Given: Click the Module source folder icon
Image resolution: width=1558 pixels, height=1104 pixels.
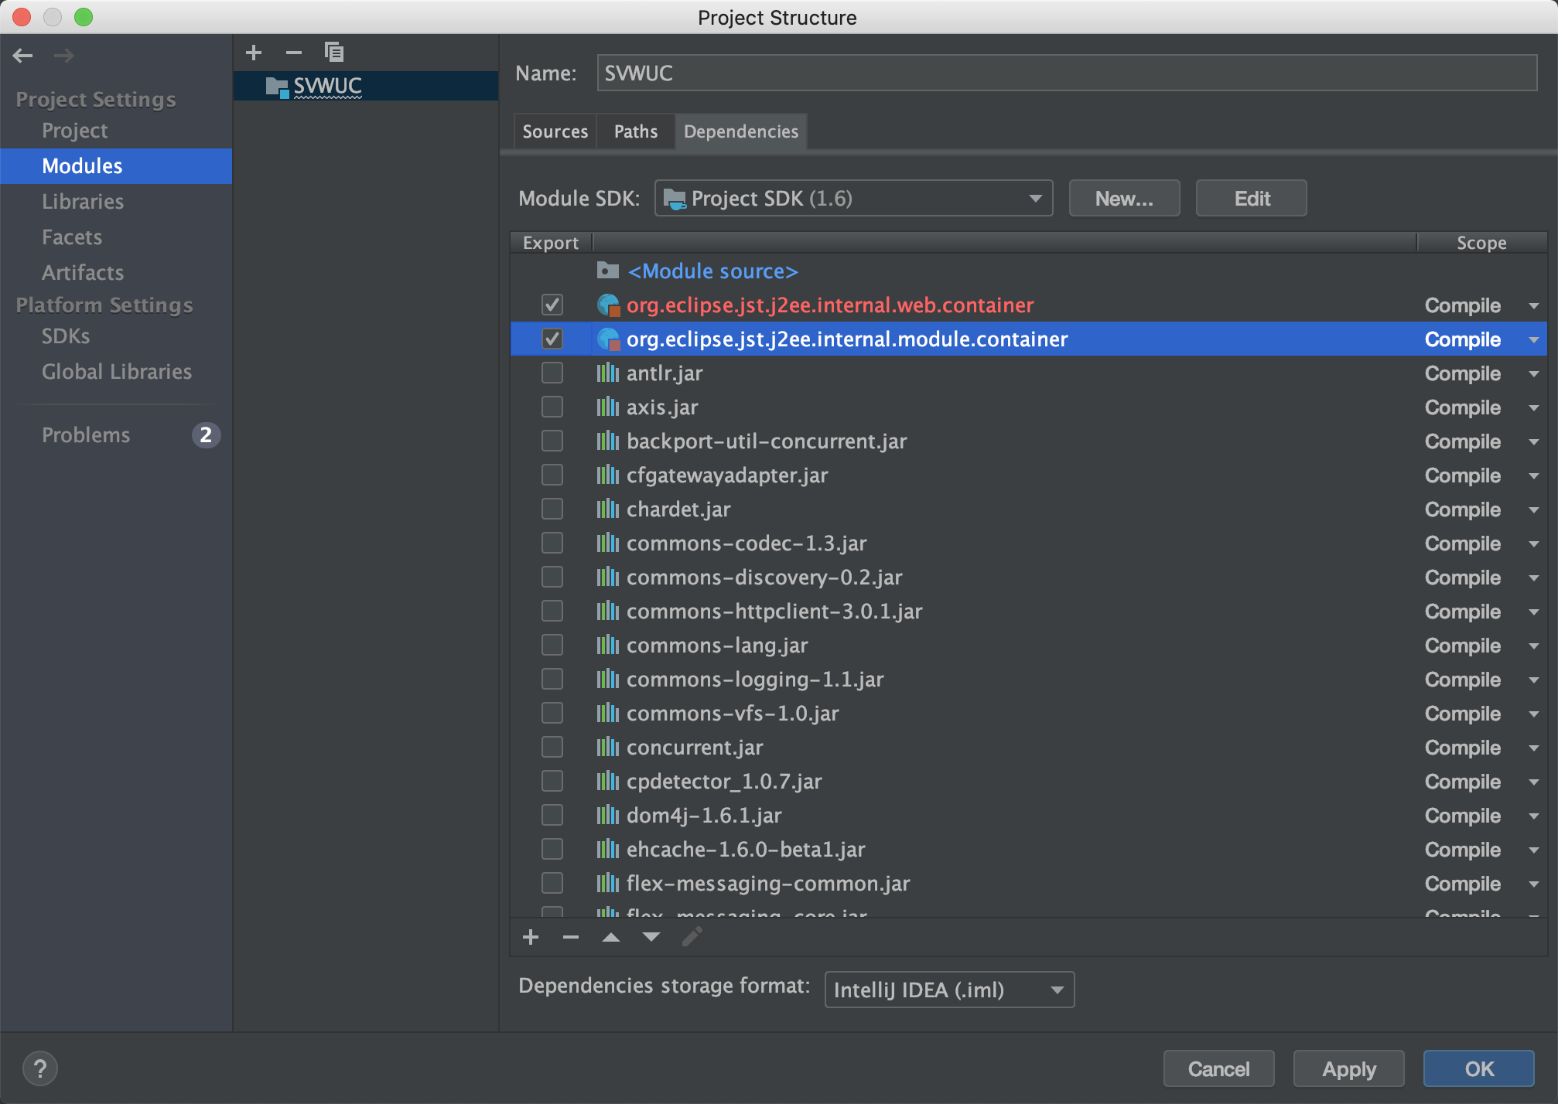Looking at the screenshot, I should click(608, 271).
